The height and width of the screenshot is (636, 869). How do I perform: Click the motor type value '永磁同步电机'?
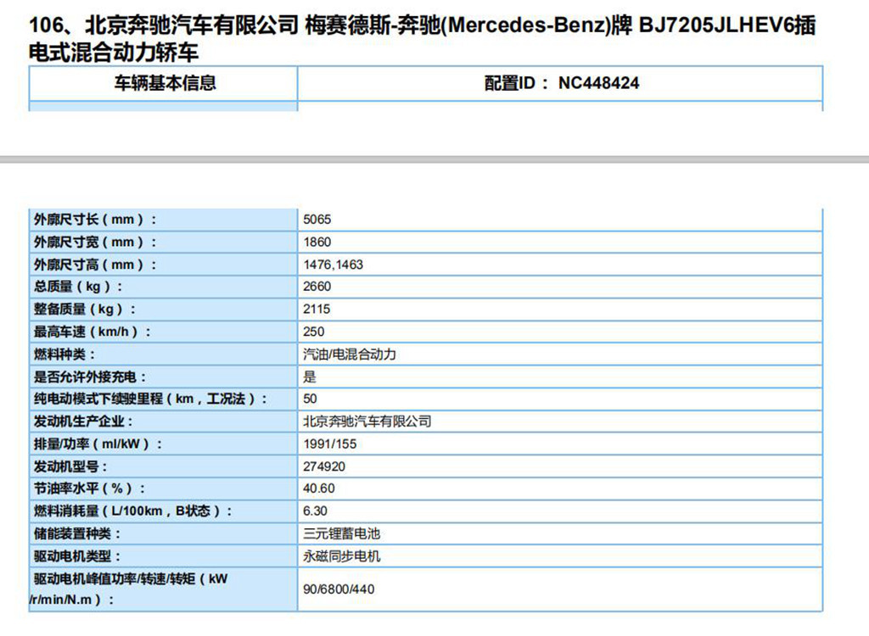click(x=341, y=557)
